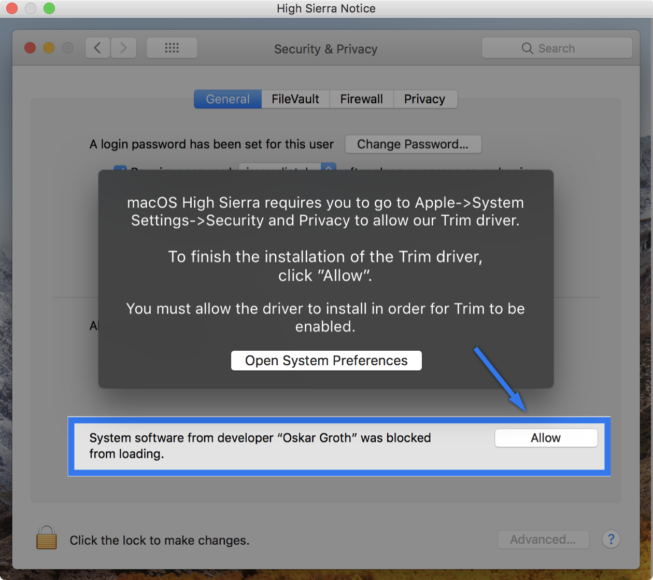Click 'A login password has been set' text
This screenshot has width=653, height=580.
click(x=211, y=144)
